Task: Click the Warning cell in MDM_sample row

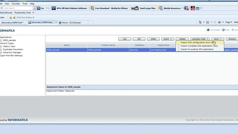Action: click(x=139, y=50)
